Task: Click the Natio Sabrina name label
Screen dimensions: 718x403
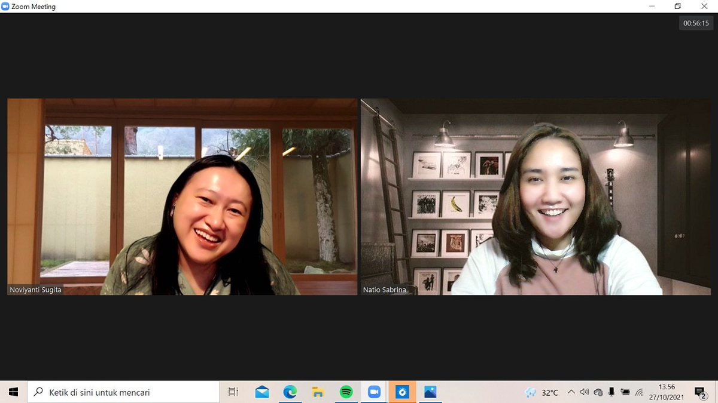Action: 385,290
